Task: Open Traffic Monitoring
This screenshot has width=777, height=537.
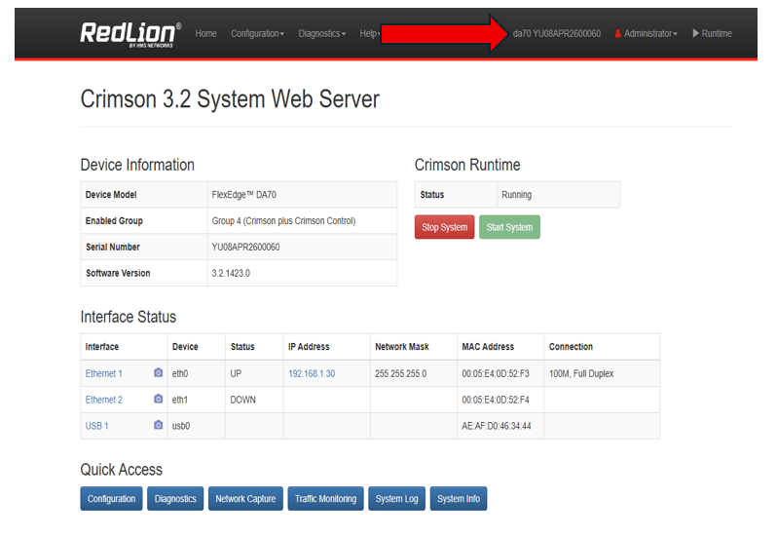Action: [325, 498]
